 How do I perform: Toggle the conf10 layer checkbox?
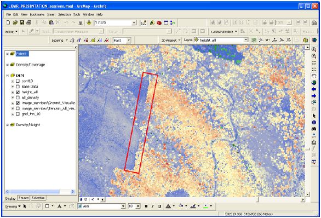pyautogui.click(x=18, y=81)
